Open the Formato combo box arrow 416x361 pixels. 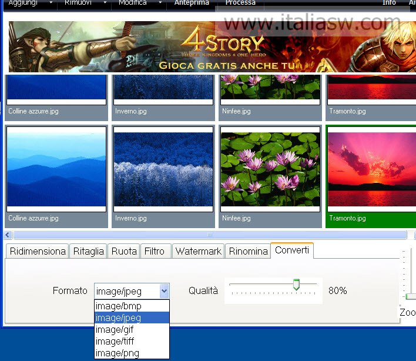tap(164, 290)
